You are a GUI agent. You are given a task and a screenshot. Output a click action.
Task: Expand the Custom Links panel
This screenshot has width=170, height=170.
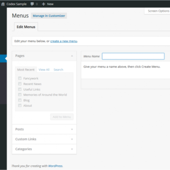44,139
